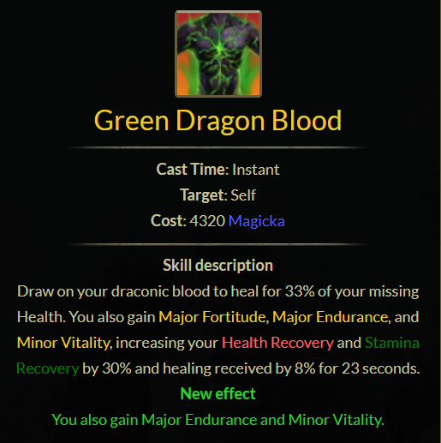Image resolution: width=441 pixels, height=443 pixels.
Task: Click the 4320 cost number
Action: tap(207, 221)
